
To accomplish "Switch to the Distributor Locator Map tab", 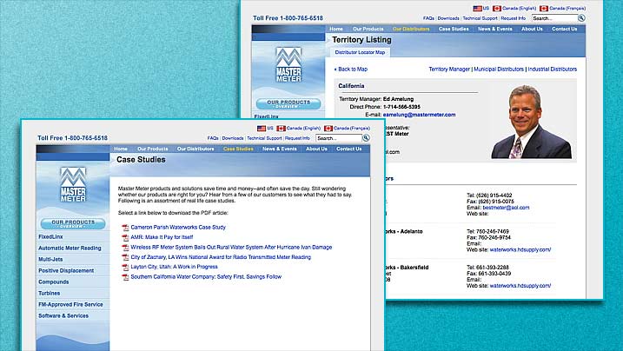I will tap(360, 52).
